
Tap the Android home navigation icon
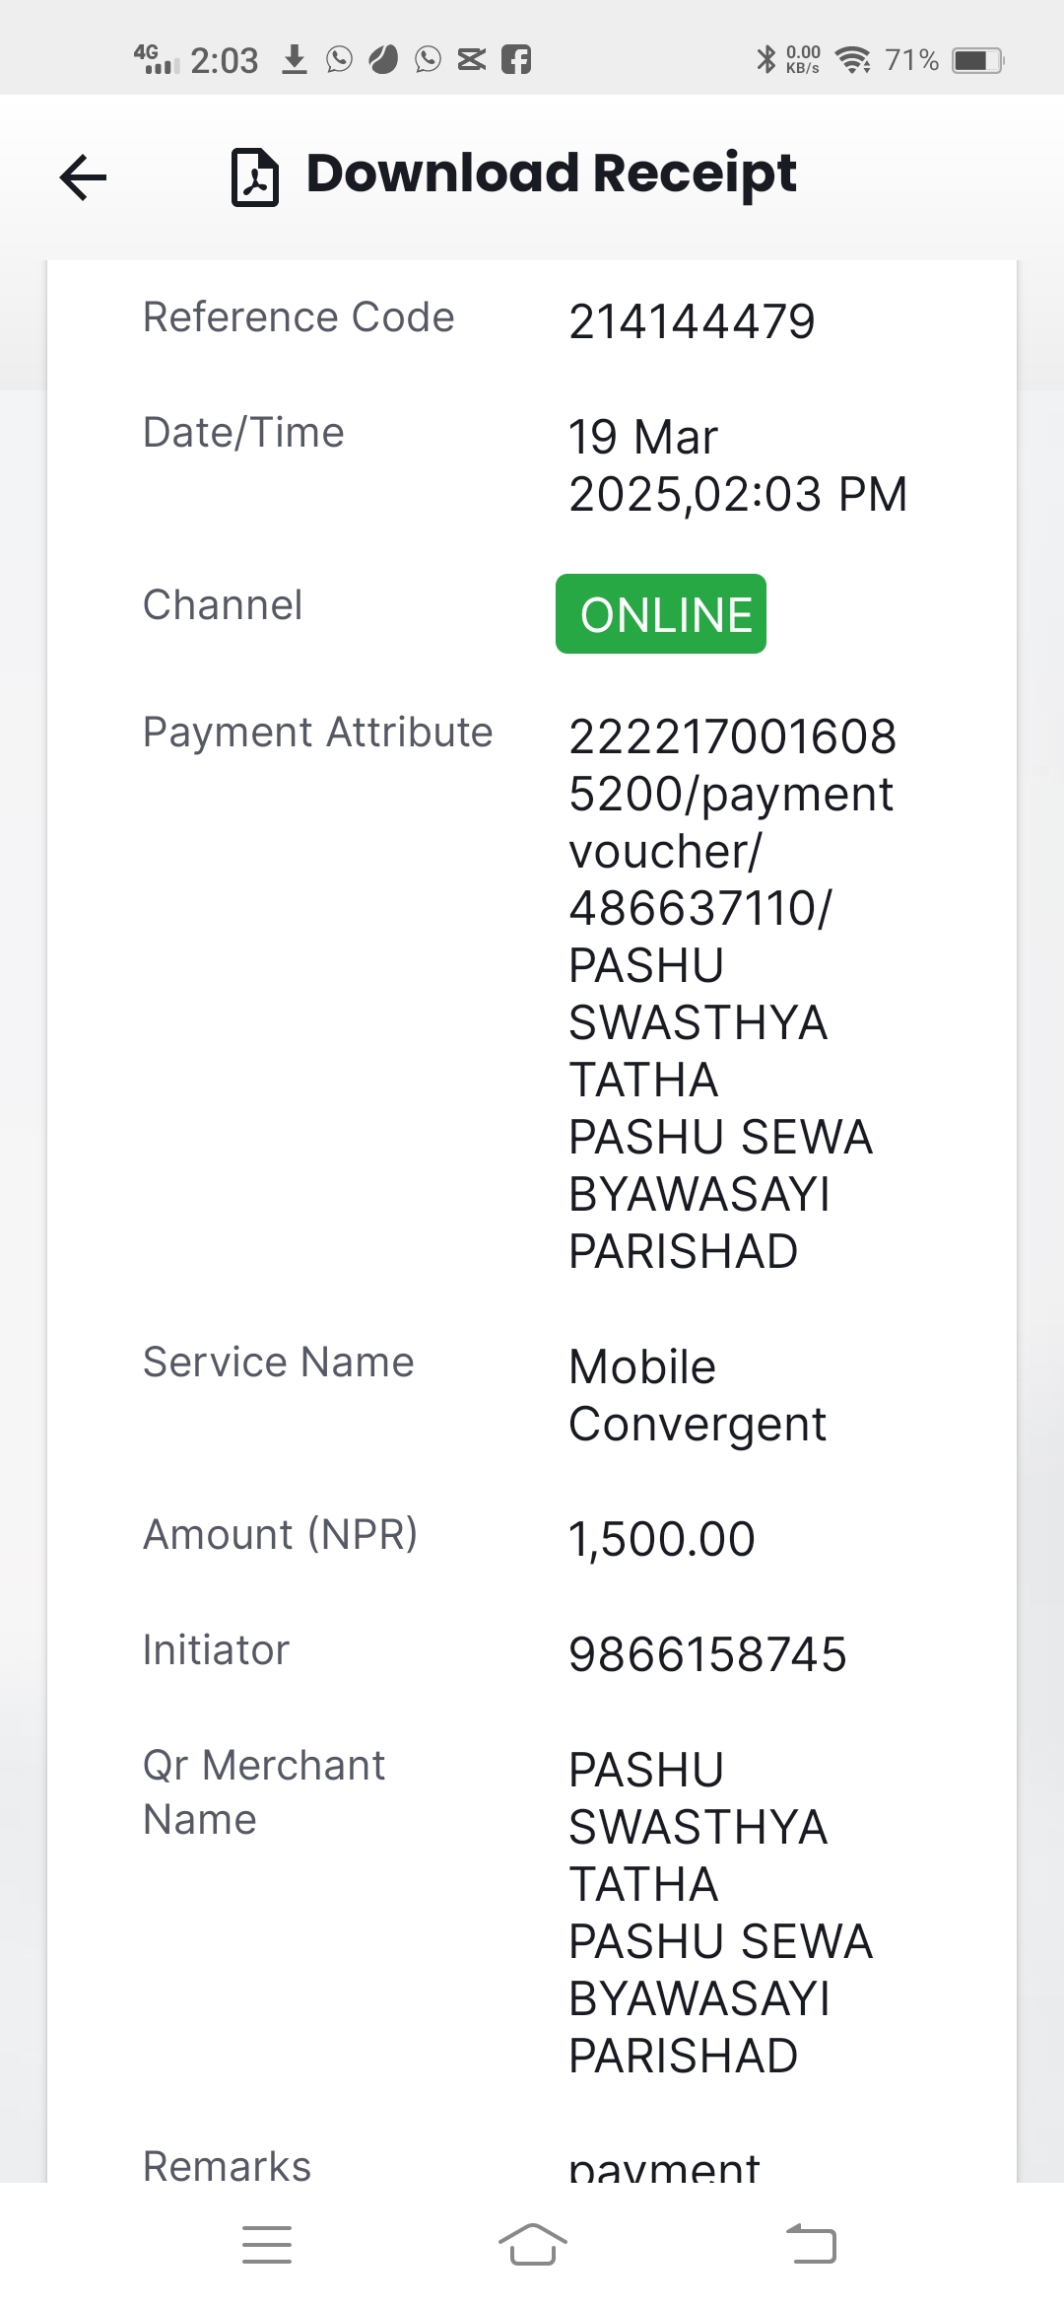pos(532,2244)
